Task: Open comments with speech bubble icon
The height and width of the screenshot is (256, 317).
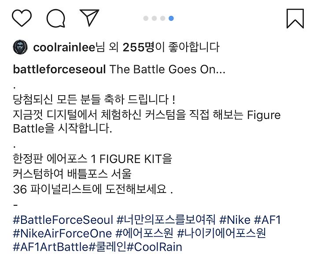Action: (x=56, y=18)
